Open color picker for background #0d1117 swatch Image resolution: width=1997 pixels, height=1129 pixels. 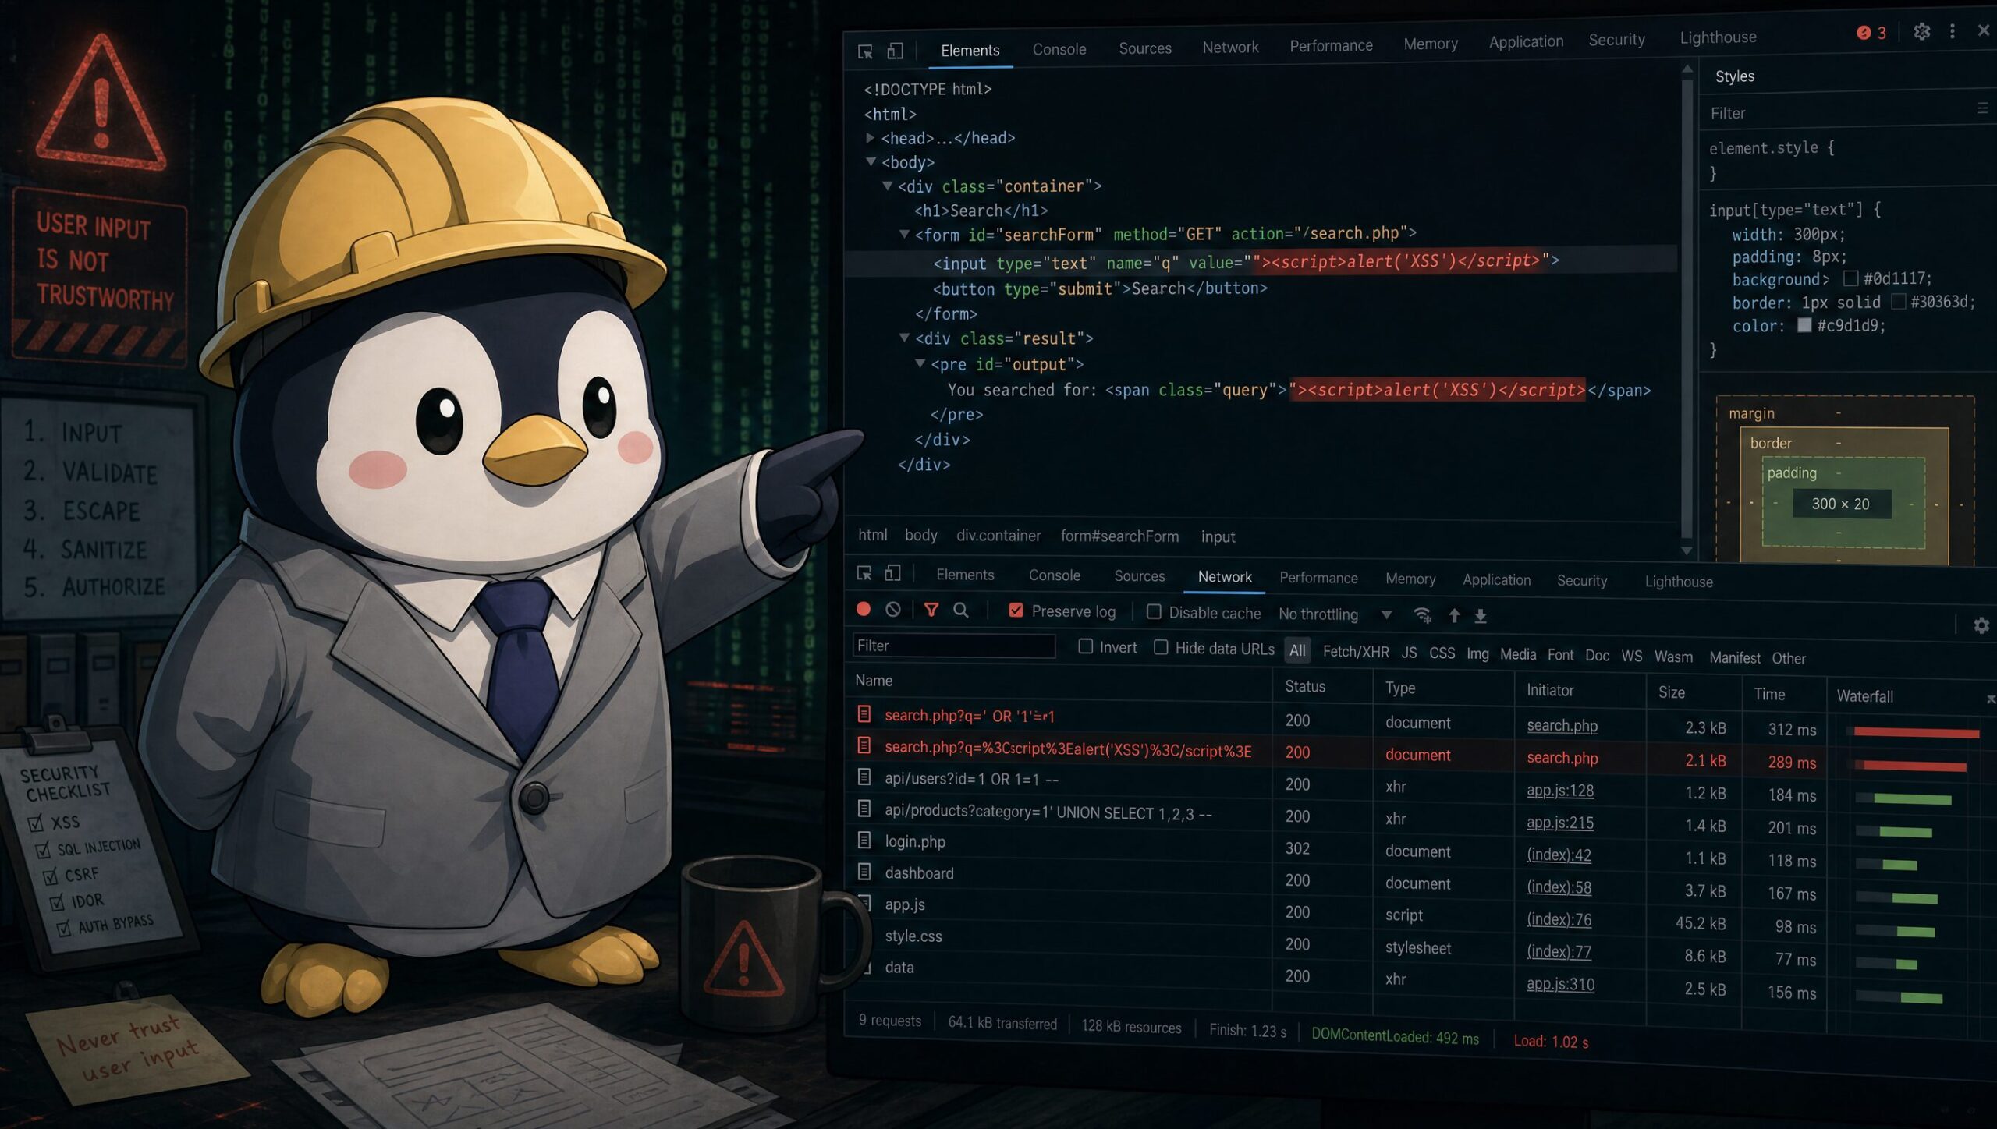(1850, 278)
